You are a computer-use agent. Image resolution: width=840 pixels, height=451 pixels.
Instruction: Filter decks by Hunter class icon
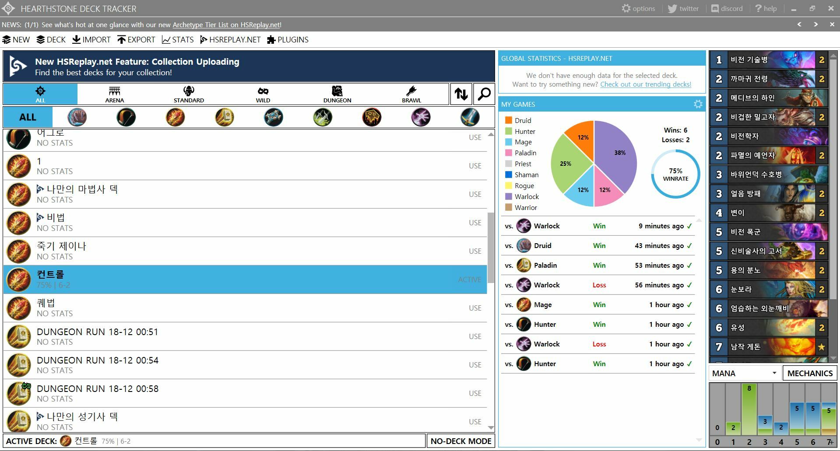click(126, 117)
